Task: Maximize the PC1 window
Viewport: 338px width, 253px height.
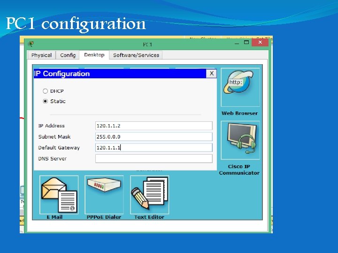Action: tap(246, 42)
